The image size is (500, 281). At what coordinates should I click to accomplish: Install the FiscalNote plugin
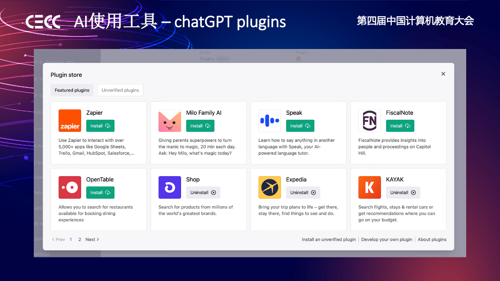(x=400, y=126)
